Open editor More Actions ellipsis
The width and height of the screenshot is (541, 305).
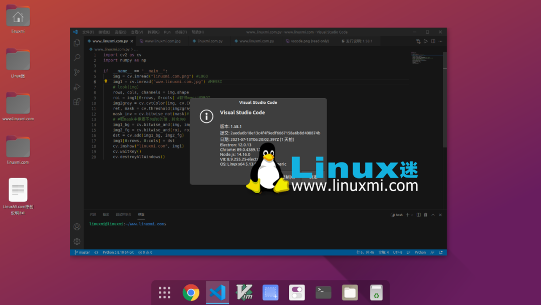click(441, 41)
